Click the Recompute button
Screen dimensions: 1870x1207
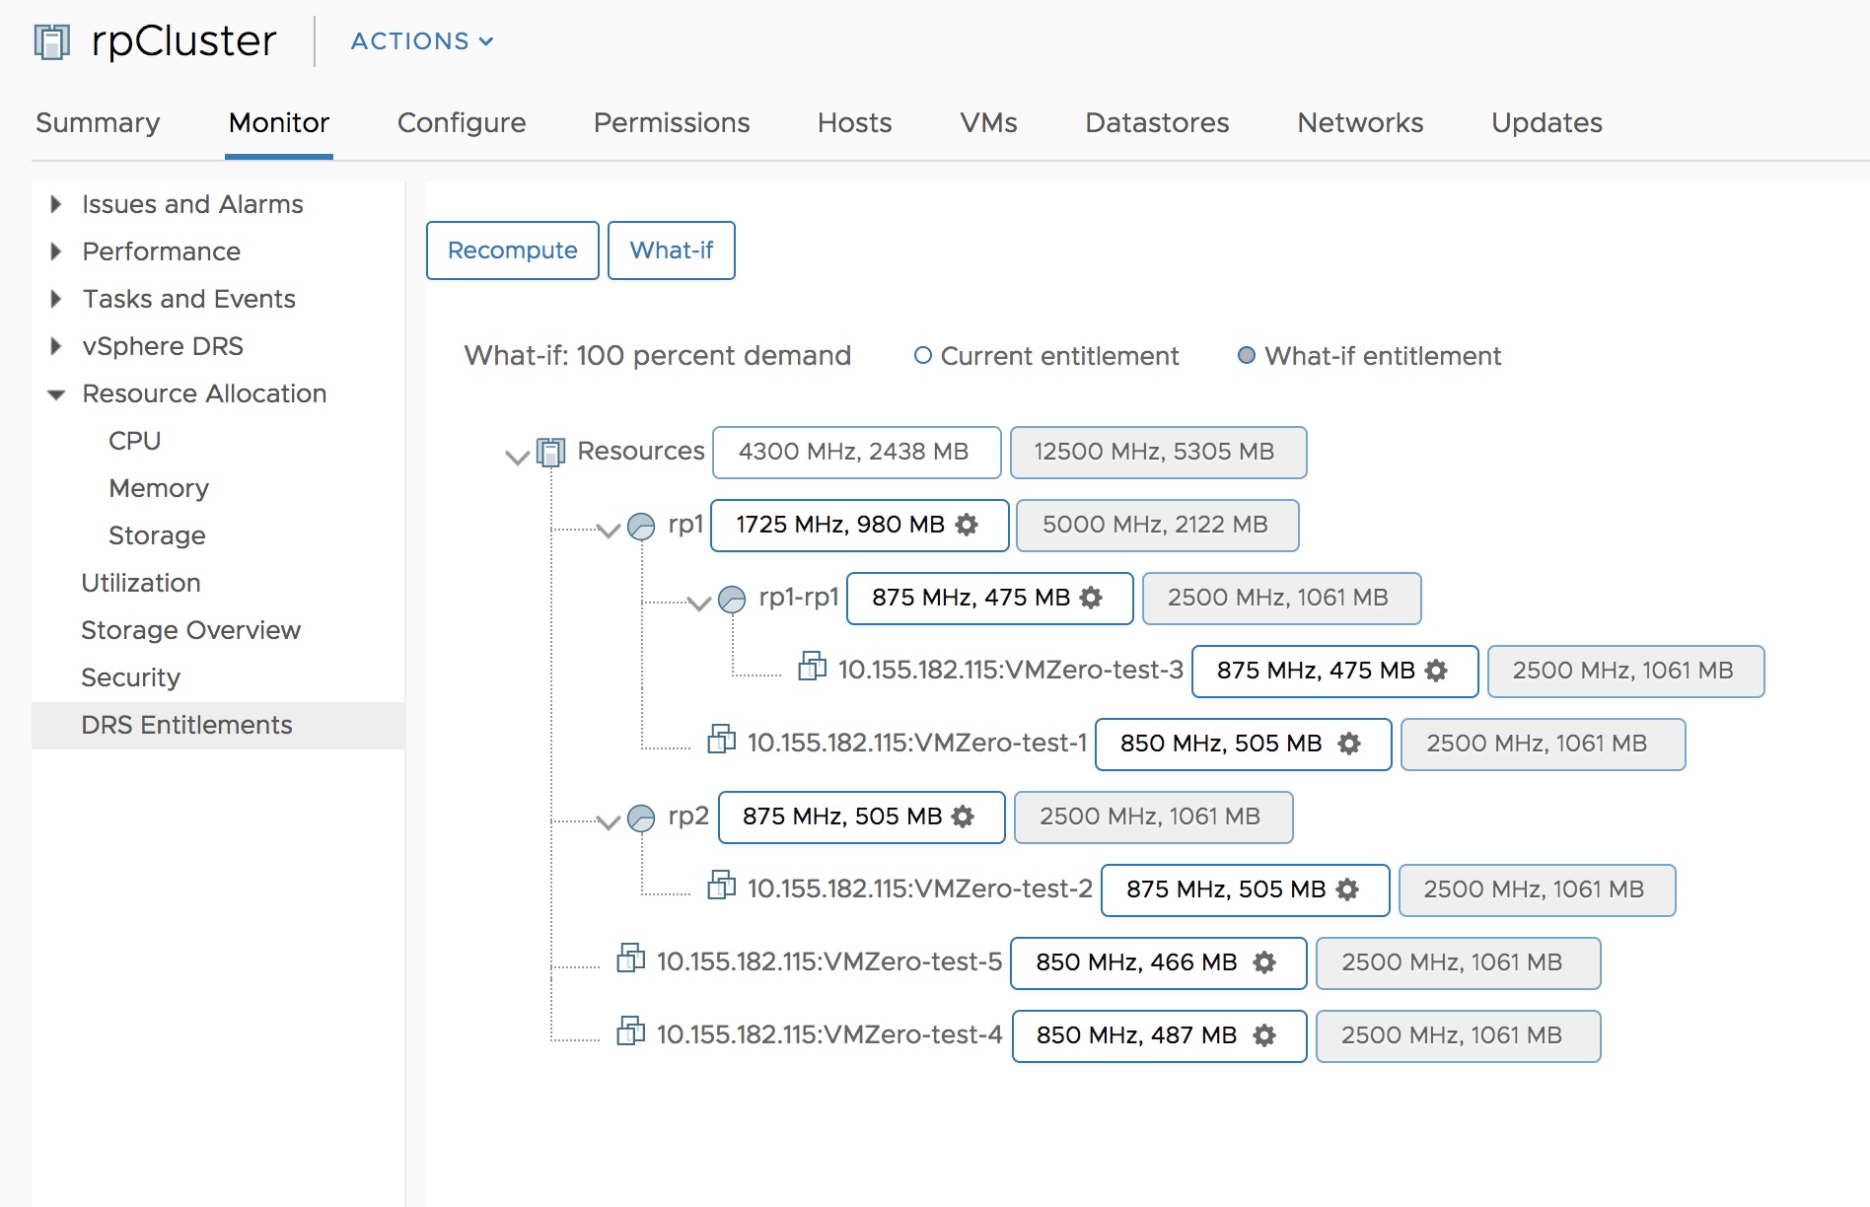(x=513, y=250)
